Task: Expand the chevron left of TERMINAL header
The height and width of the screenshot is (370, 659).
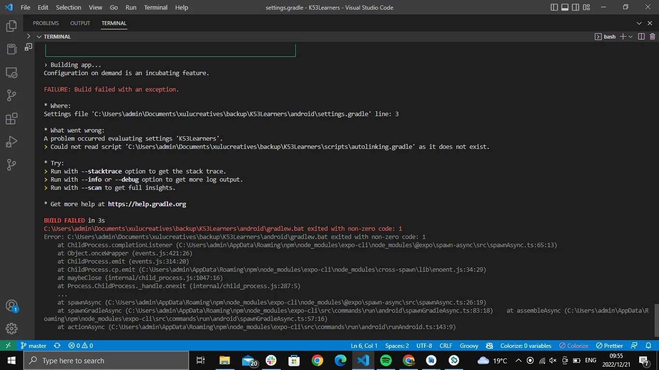Action: click(28, 36)
